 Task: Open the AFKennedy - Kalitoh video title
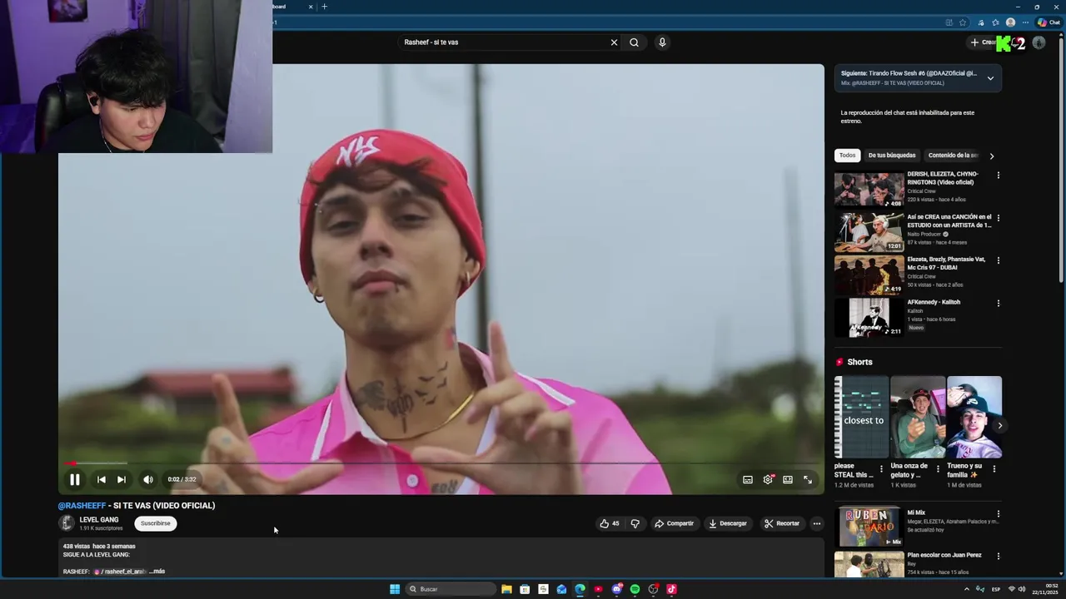934,302
